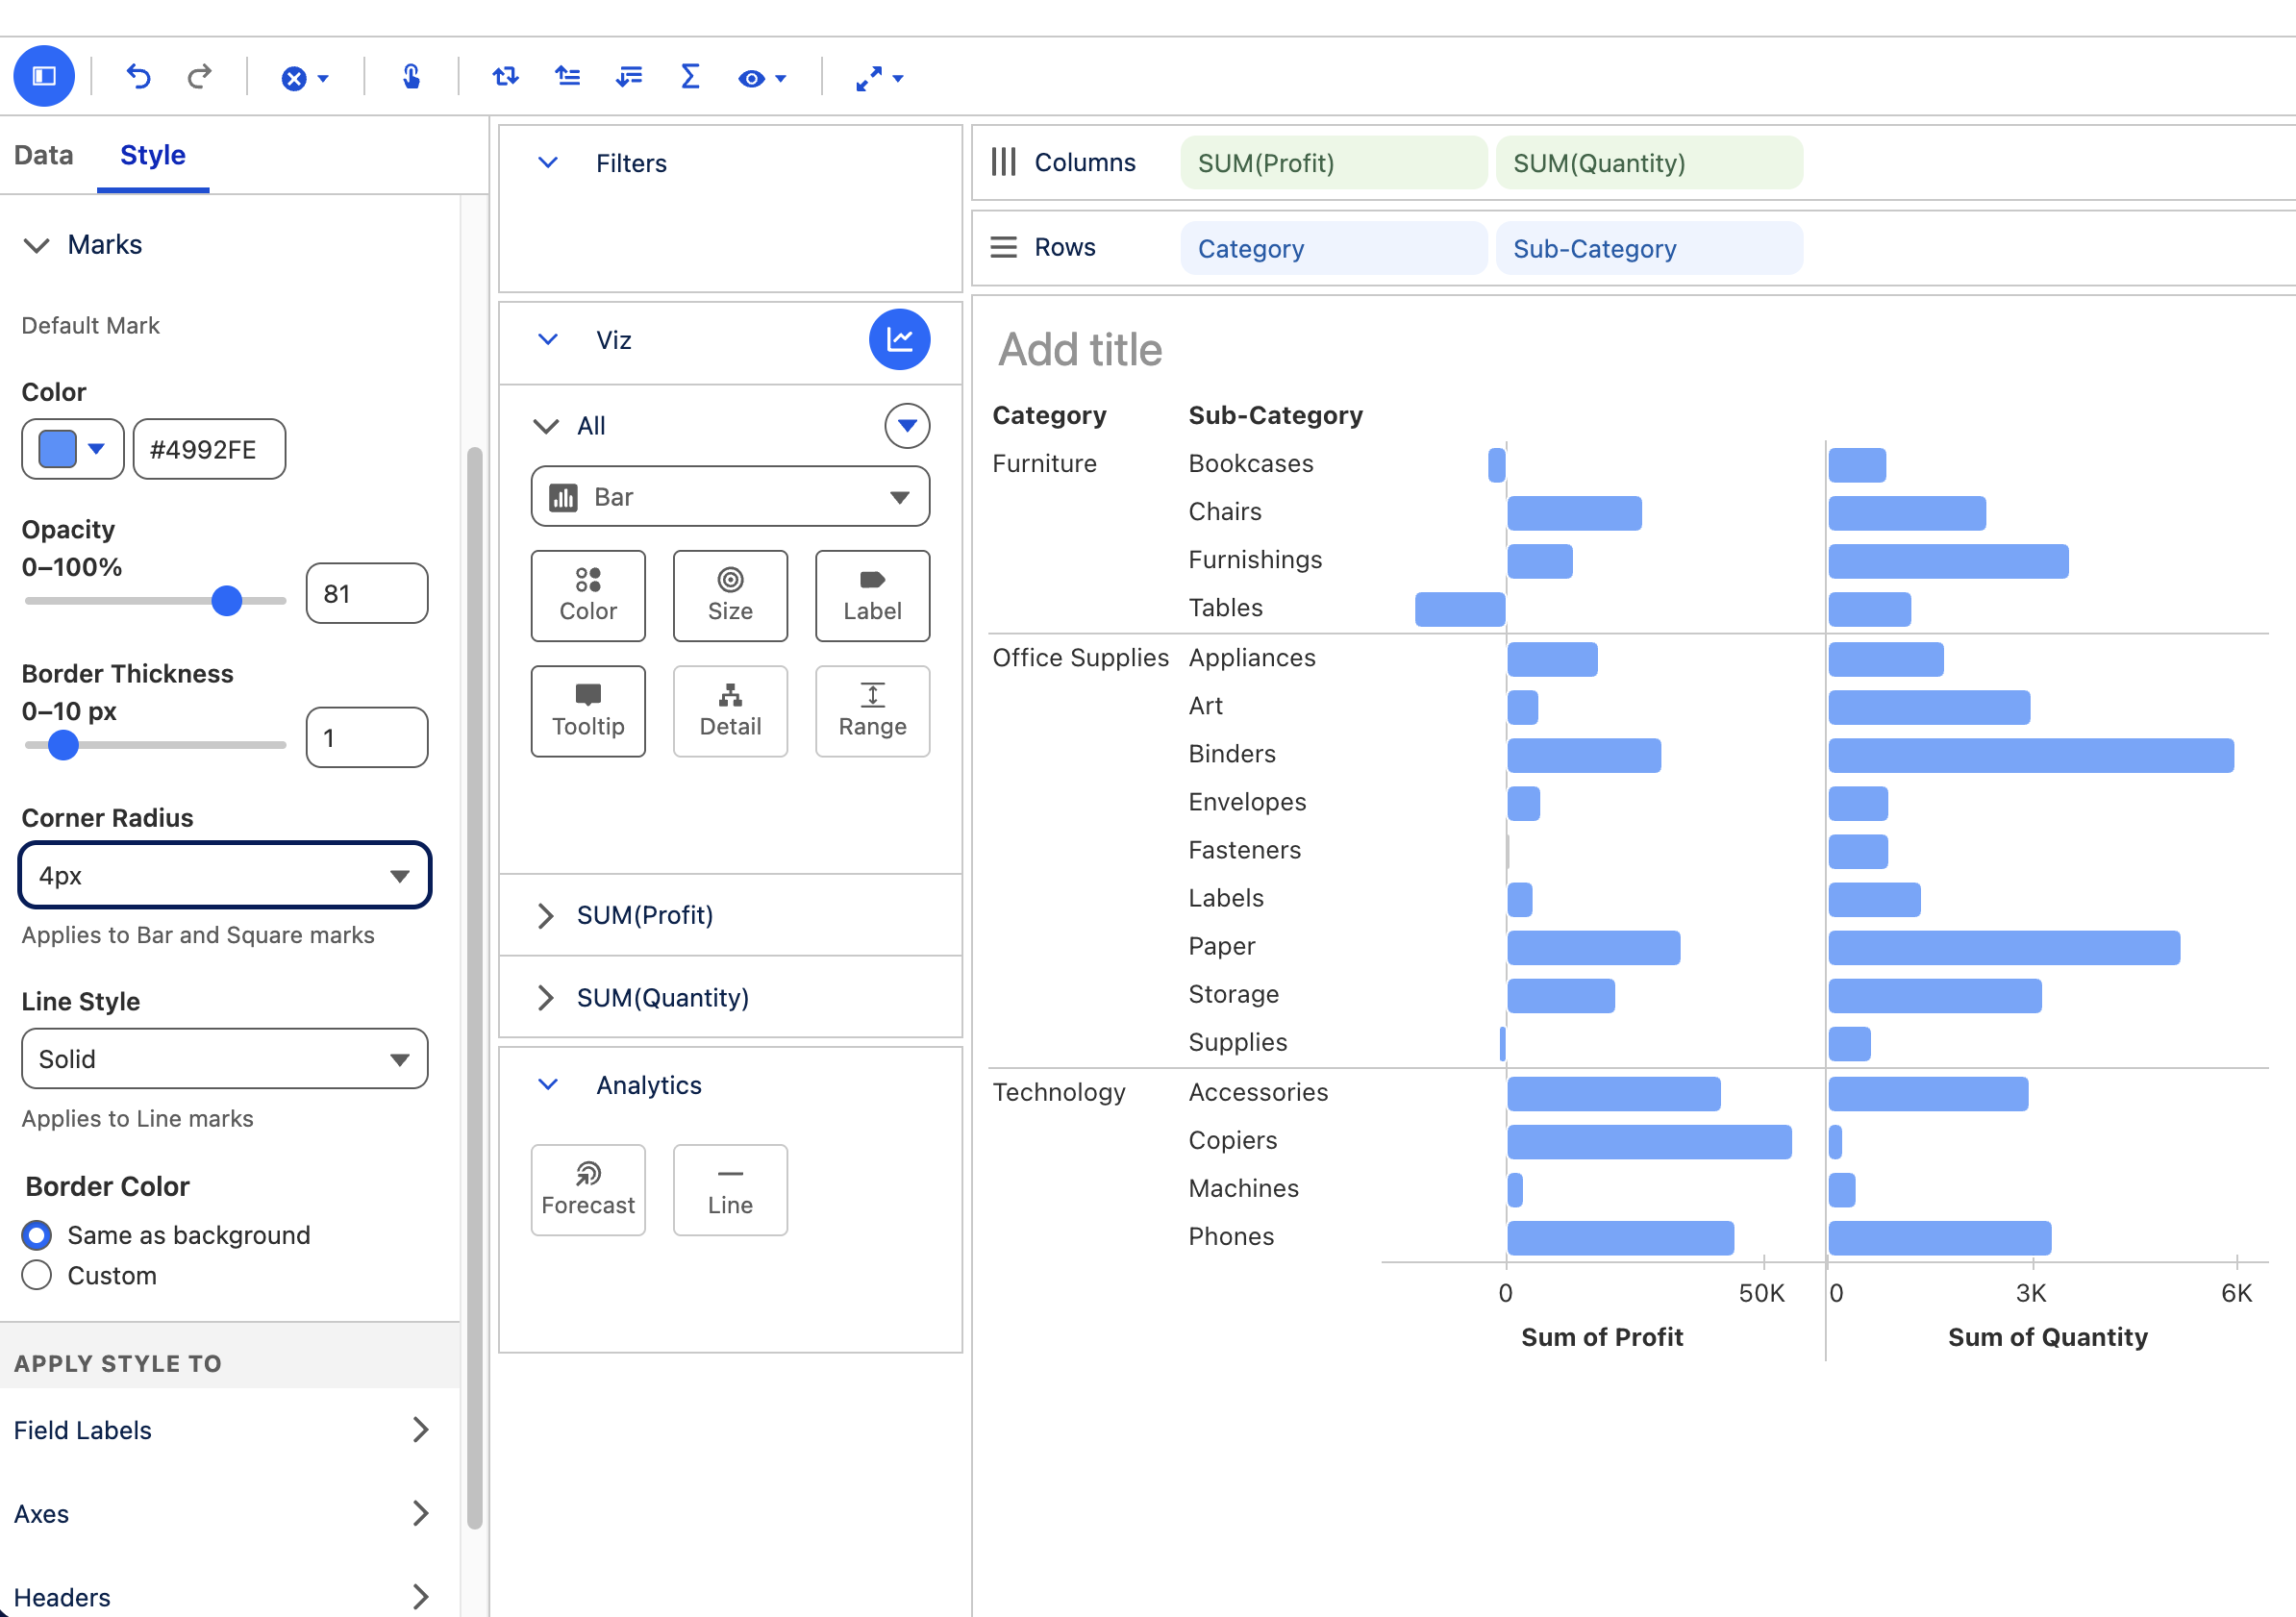Open the Color marks card
The image size is (2296, 1617).
588,596
